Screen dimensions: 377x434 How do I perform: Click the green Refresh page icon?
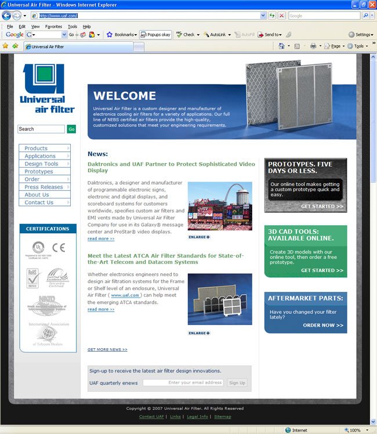coord(272,16)
